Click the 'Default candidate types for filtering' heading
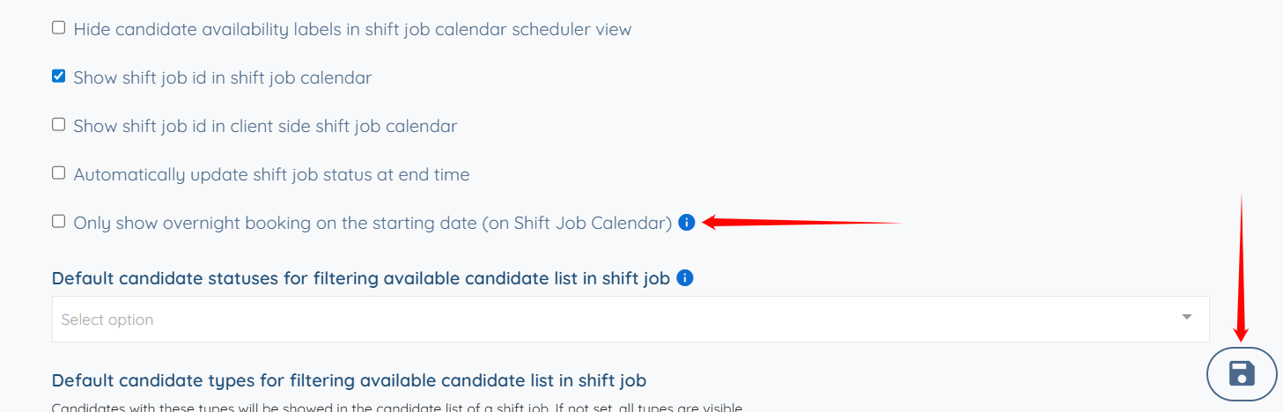This screenshot has width=1283, height=412. [x=349, y=380]
